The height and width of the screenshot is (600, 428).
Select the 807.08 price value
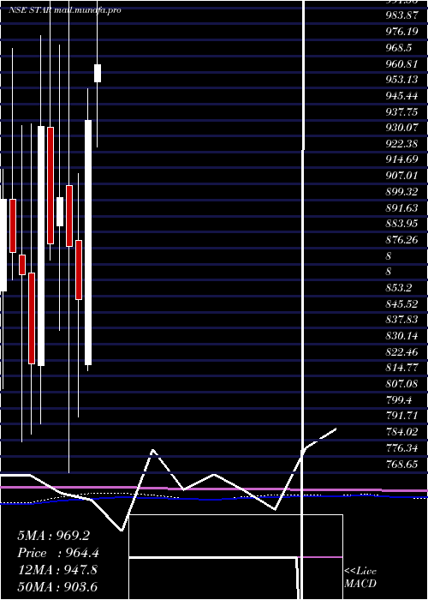[x=401, y=384]
